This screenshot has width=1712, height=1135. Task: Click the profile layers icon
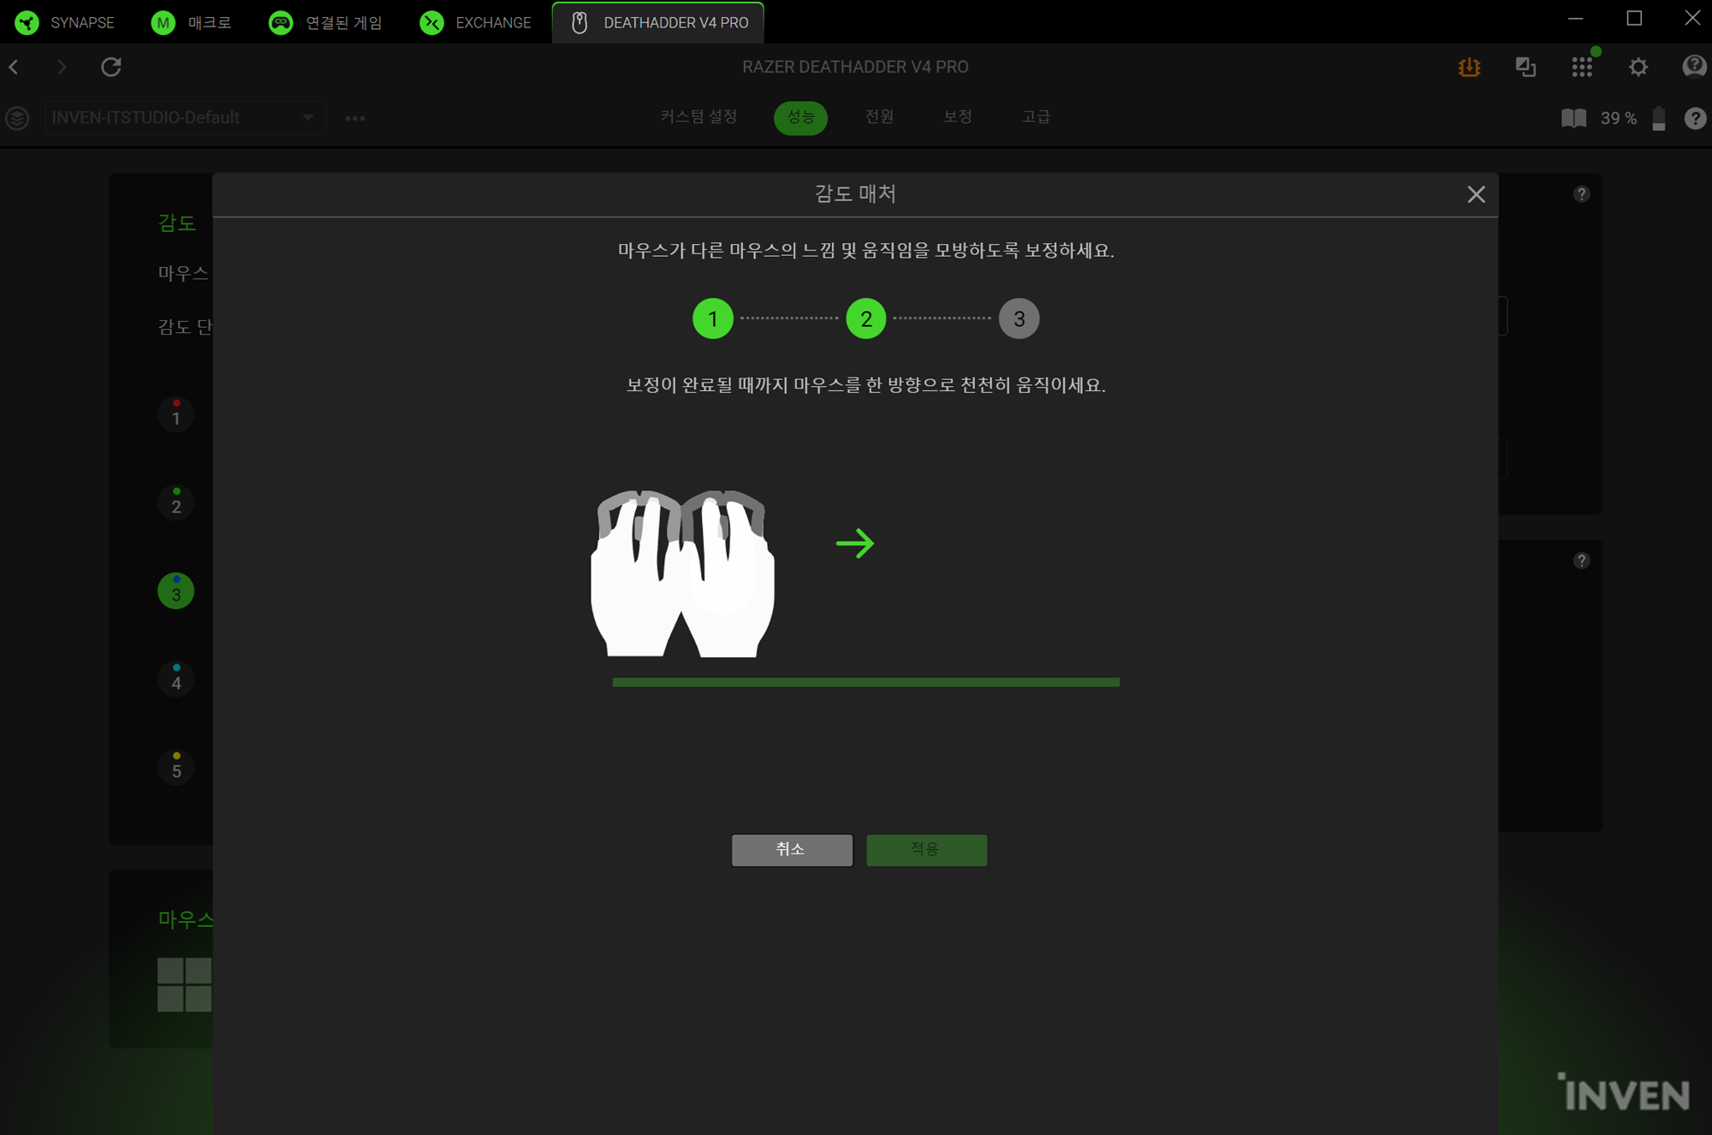[x=17, y=117]
